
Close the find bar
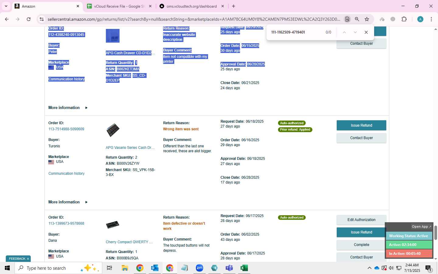[x=366, y=32]
